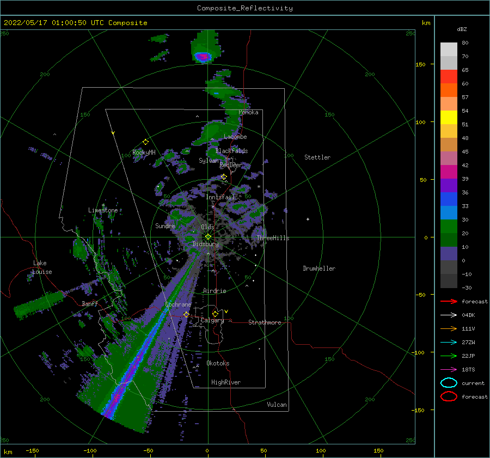Click the magenta 18TS arrow in legend
490x458 pixels.
(x=449, y=370)
